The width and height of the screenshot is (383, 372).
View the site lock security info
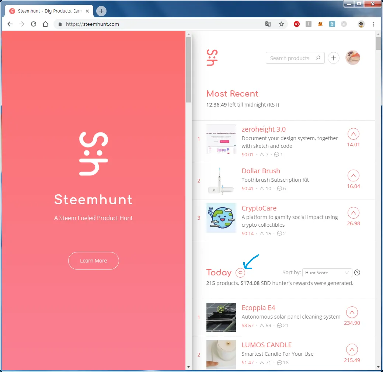[60, 24]
